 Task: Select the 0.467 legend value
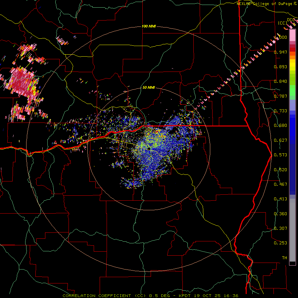click(280, 184)
